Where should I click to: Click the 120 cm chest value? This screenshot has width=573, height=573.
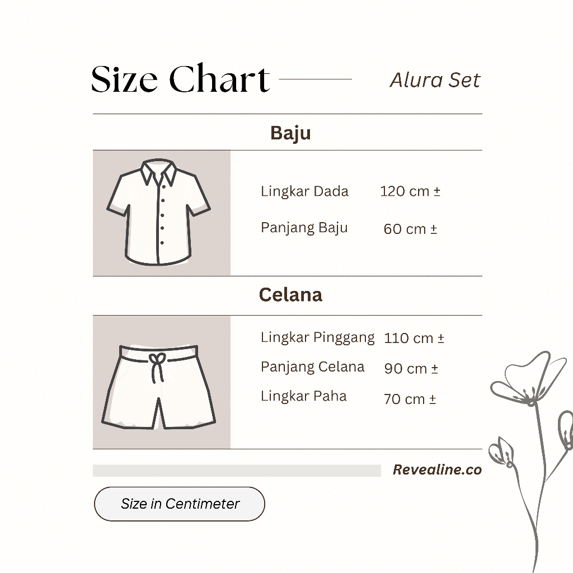(x=410, y=191)
